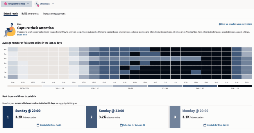Click the akronhouses profile avatar icon
The image size is (254, 133).
click(37, 4)
